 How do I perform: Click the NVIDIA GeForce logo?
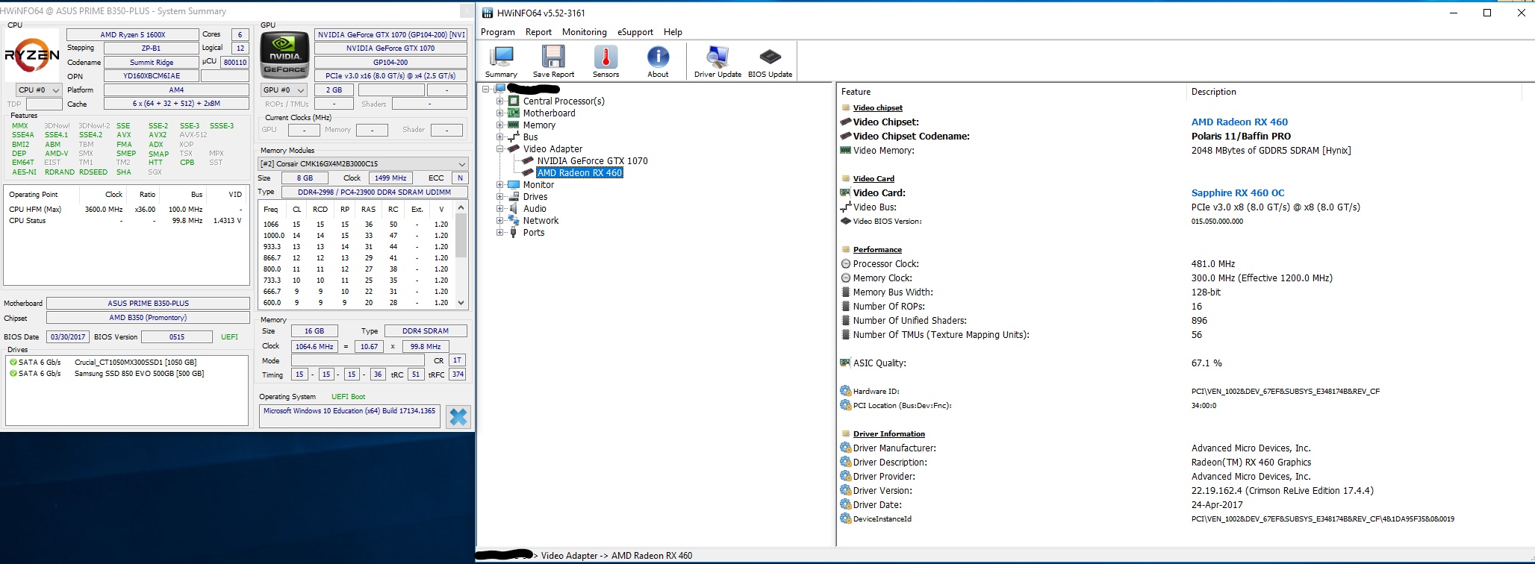[284, 54]
